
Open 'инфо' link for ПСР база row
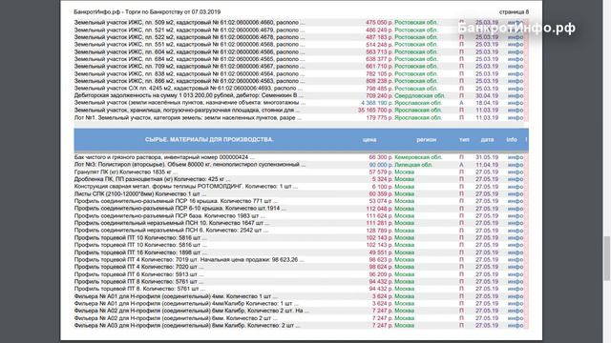[x=516, y=216]
